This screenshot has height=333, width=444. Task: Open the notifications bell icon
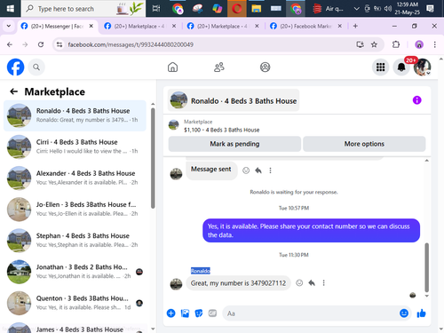[x=401, y=67]
